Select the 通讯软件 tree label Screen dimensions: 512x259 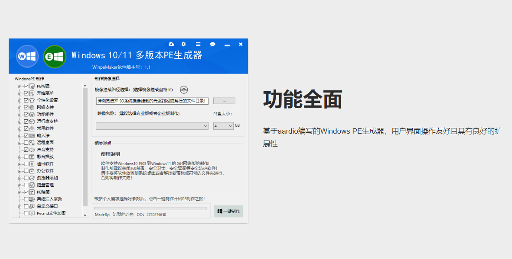[x=46, y=164]
